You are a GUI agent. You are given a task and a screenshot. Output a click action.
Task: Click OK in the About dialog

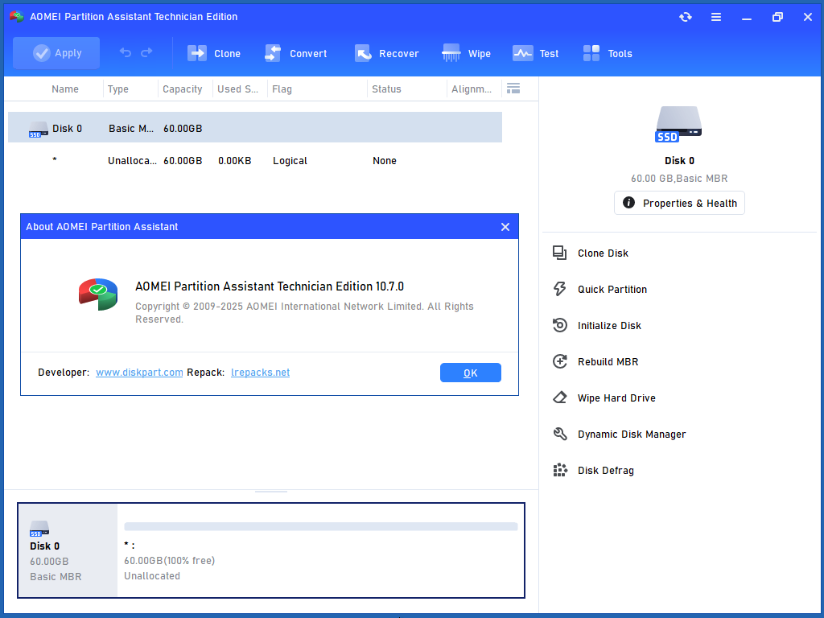pos(471,373)
